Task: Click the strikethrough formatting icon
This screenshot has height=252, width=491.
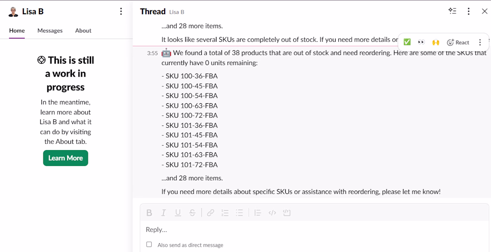Action: [x=192, y=213]
